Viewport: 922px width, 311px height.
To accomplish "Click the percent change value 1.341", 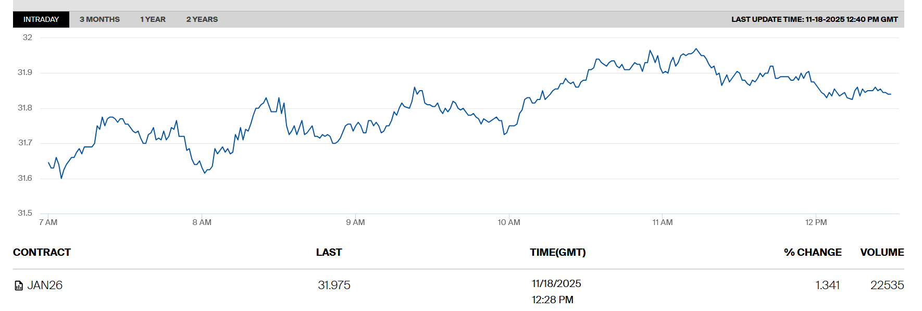I will pyautogui.click(x=827, y=285).
